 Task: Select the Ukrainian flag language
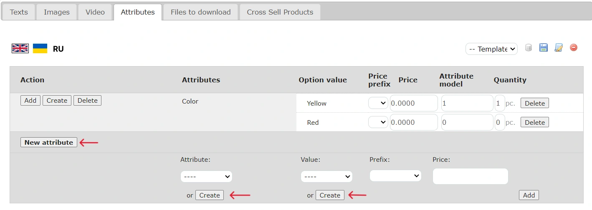[x=40, y=49]
